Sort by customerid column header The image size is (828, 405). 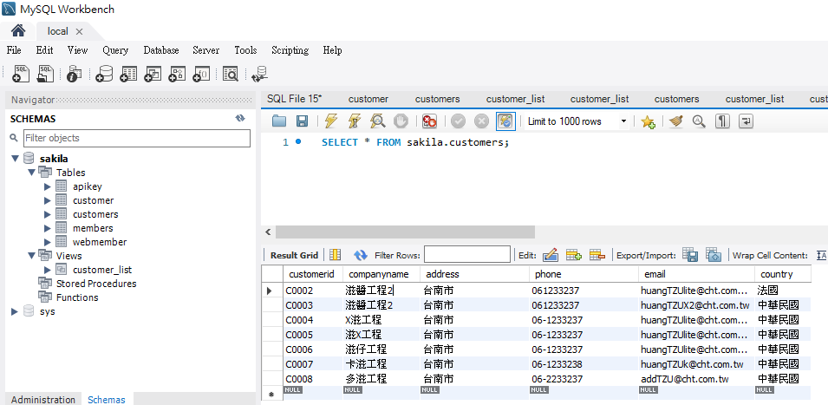tap(313, 274)
